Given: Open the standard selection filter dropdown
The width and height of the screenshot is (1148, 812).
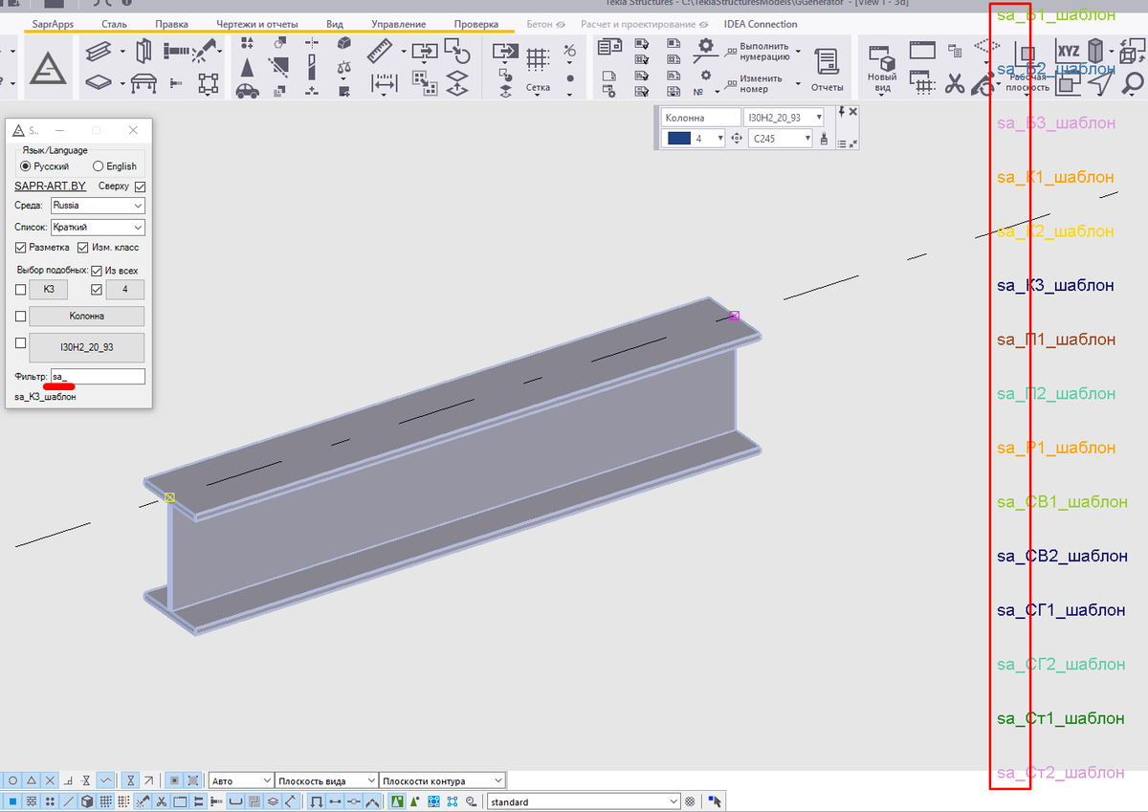Looking at the screenshot, I should point(584,801).
